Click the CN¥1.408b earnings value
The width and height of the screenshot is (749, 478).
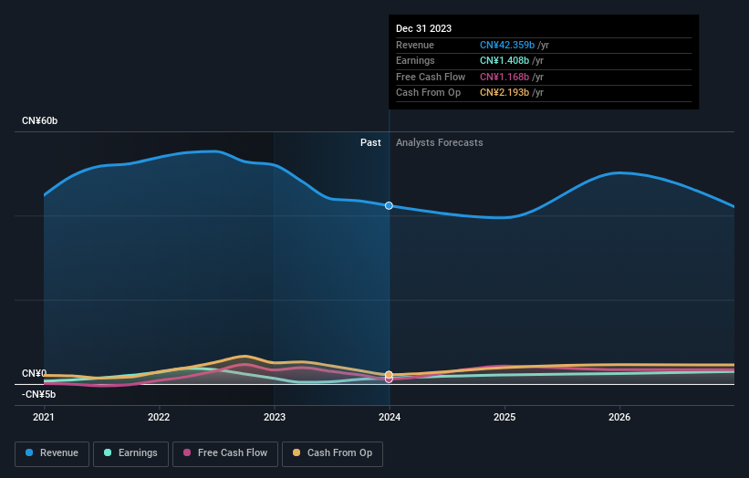(x=505, y=60)
